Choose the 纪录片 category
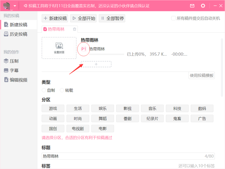225x169 pixels. 152,119
